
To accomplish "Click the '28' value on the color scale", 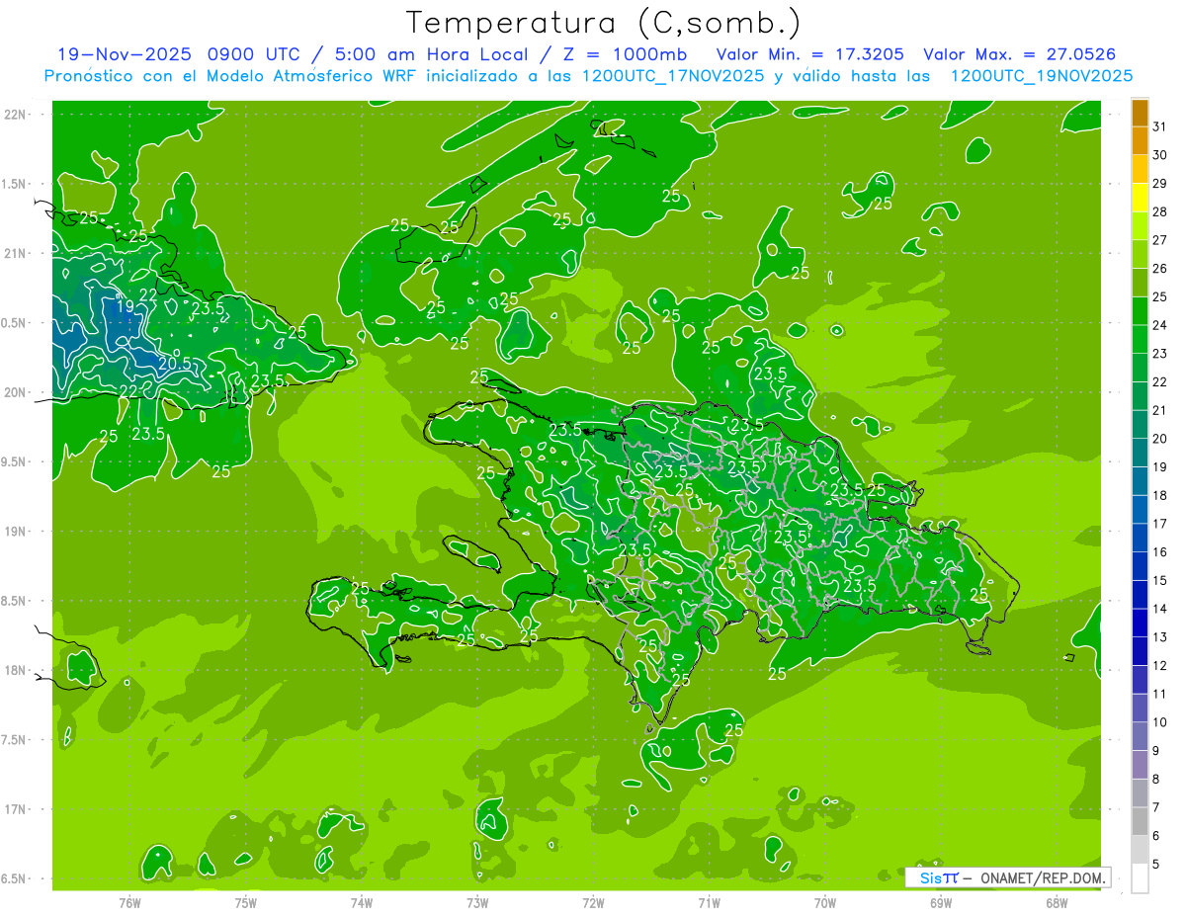I will click(x=1160, y=211).
